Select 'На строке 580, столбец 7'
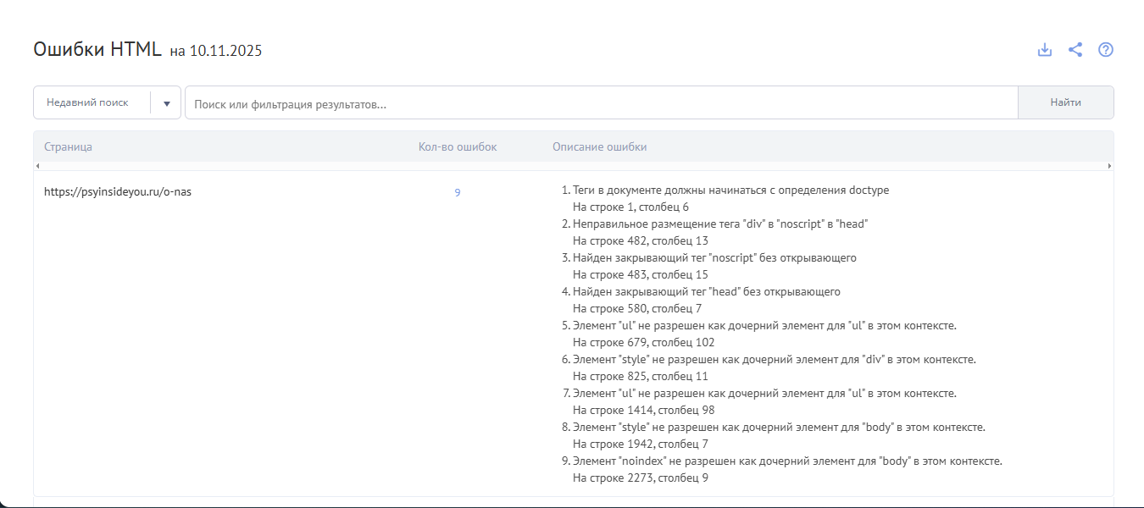The height and width of the screenshot is (508, 1144). pos(637,309)
